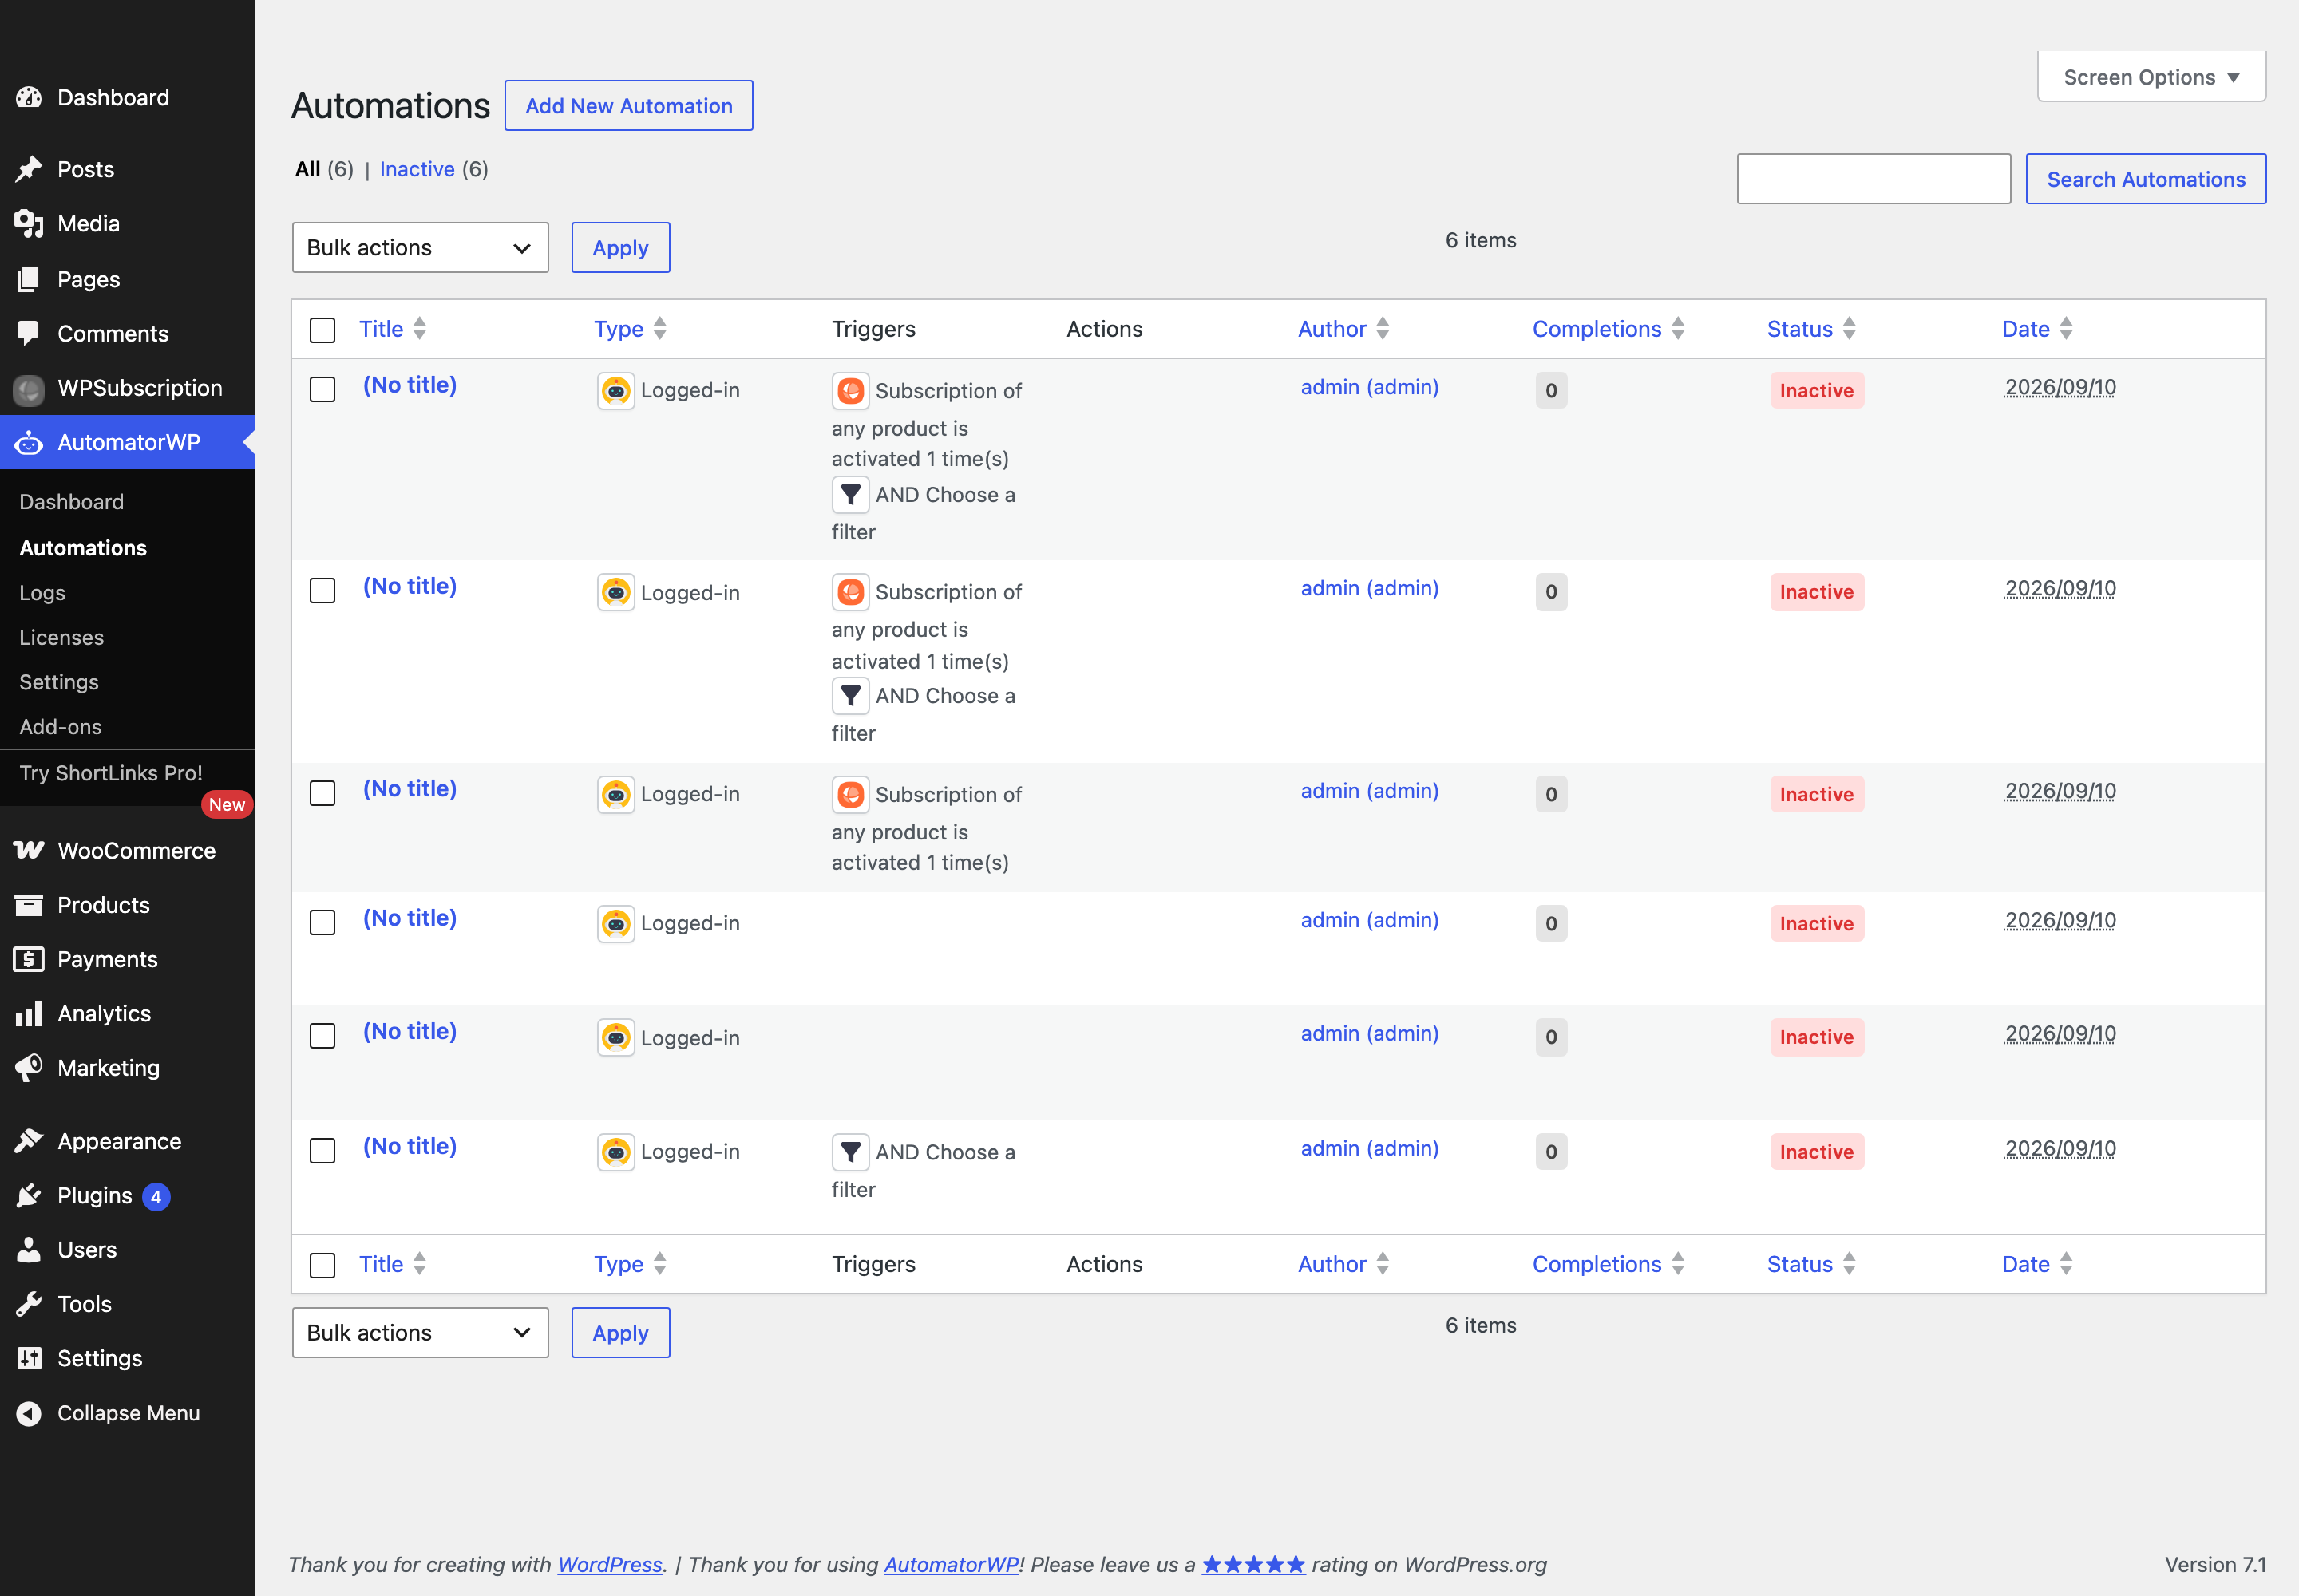Click the Settings sliders icon at sidebar bottom
This screenshot has width=2299, height=1596.
pyautogui.click(x=29, y=1358)
